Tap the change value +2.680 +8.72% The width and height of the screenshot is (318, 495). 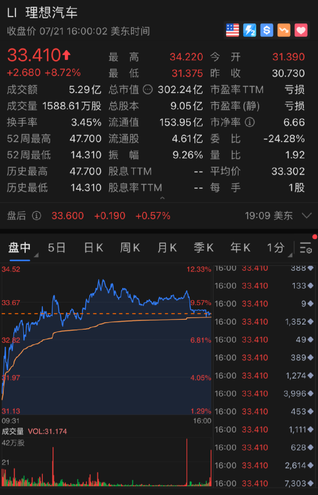[x=43, y=73]
